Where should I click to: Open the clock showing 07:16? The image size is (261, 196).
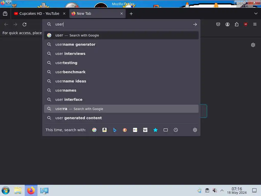(237, 190)
